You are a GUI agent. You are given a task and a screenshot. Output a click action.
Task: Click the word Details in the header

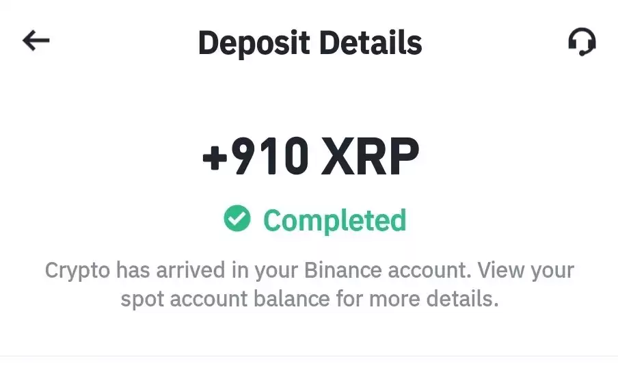coord(371,42)
